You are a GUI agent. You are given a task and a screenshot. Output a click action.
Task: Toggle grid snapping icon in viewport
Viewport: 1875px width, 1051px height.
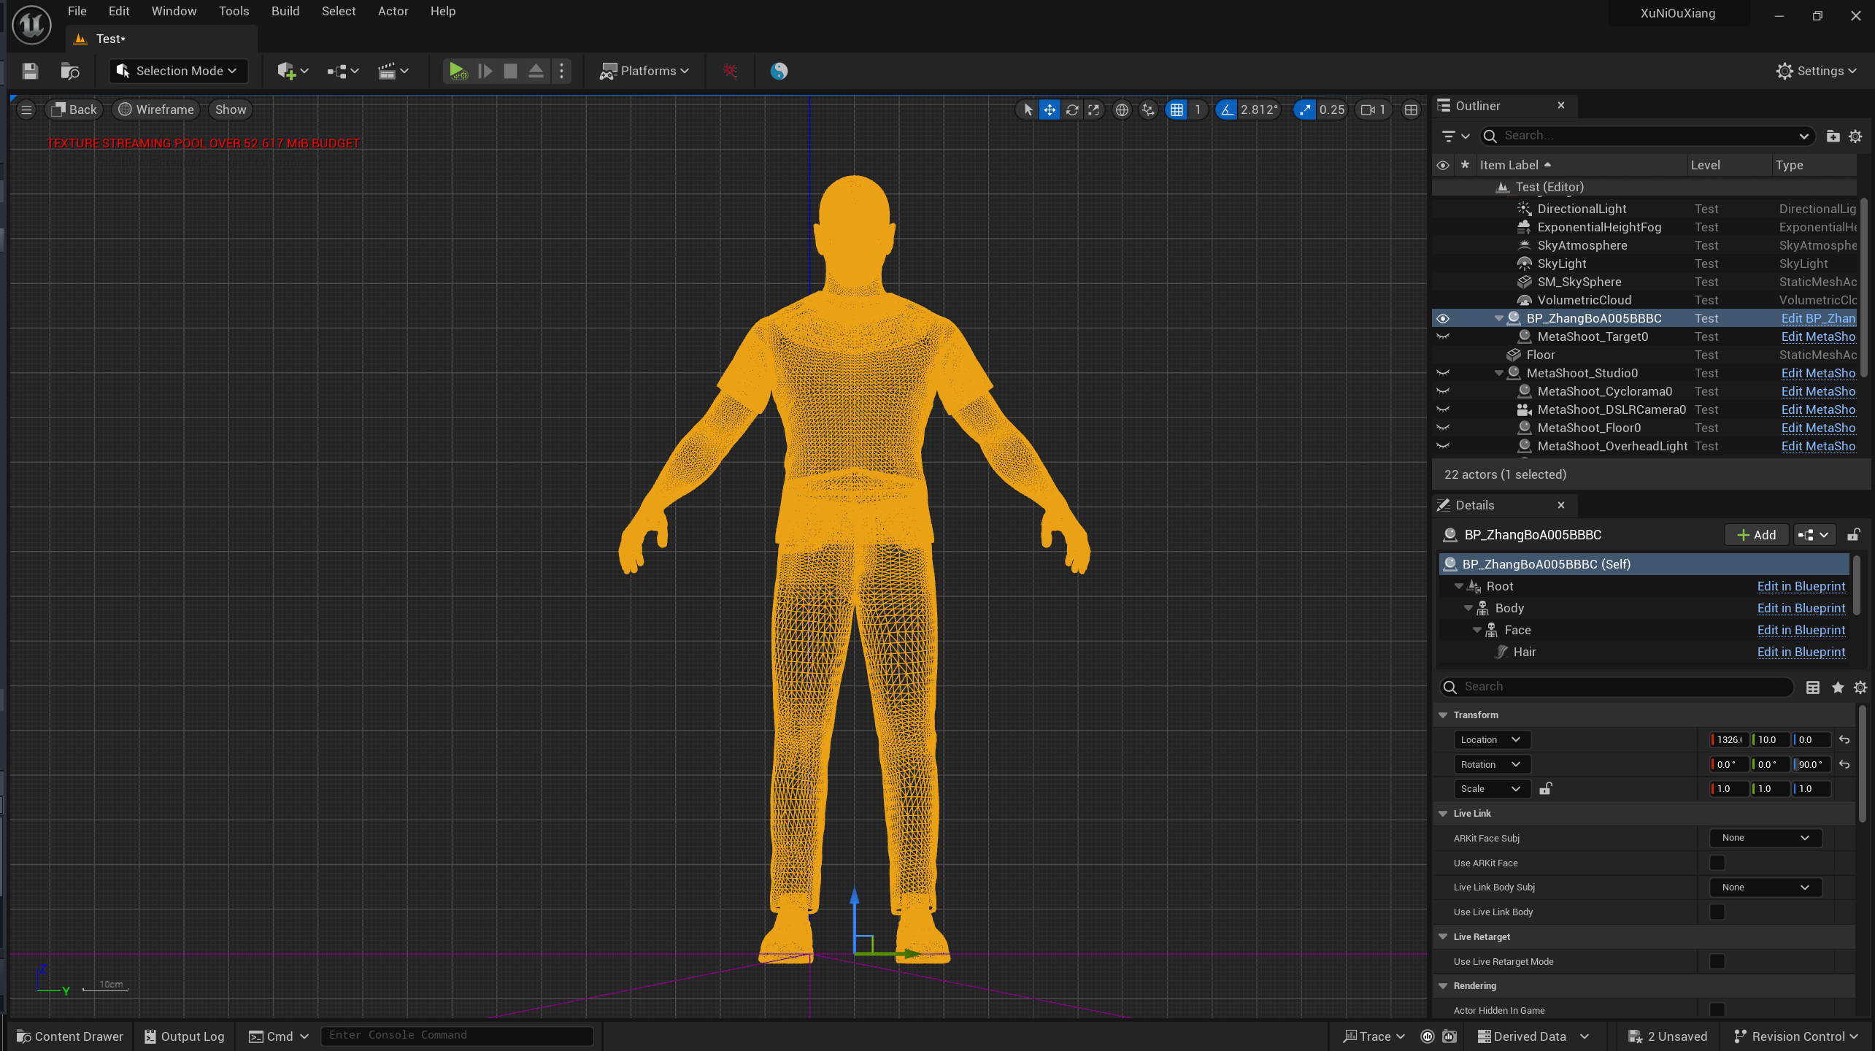pyautogui.click(x=1177, y=109)
